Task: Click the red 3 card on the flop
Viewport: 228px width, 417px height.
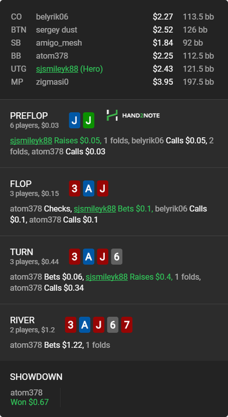Action: point(74,189)
